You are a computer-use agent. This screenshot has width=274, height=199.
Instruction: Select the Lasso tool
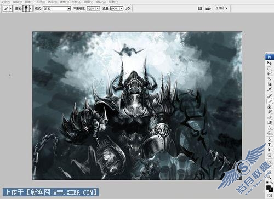click(x=269, y=73)
